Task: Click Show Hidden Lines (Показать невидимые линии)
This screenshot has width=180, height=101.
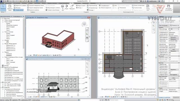Action: (x=35, y=6)
